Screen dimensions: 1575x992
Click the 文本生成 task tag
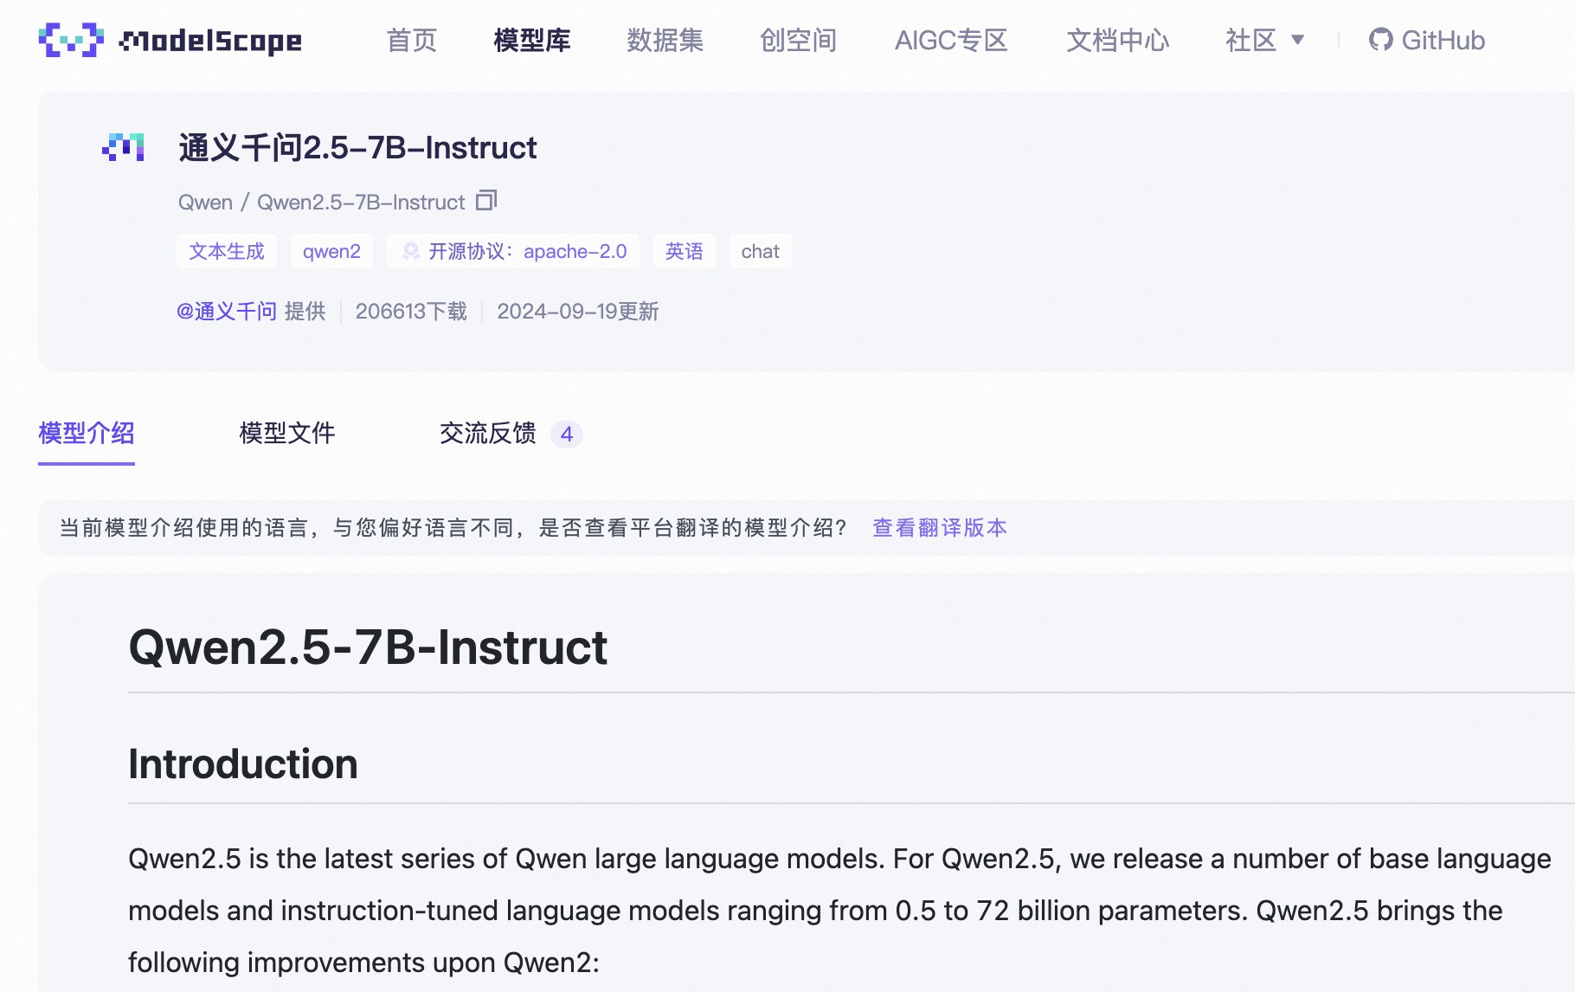[x=227, y=251]
